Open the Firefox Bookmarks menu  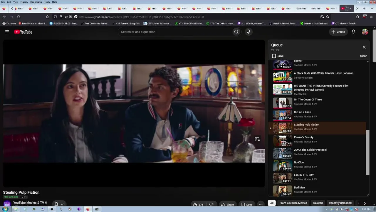(36, 2)
